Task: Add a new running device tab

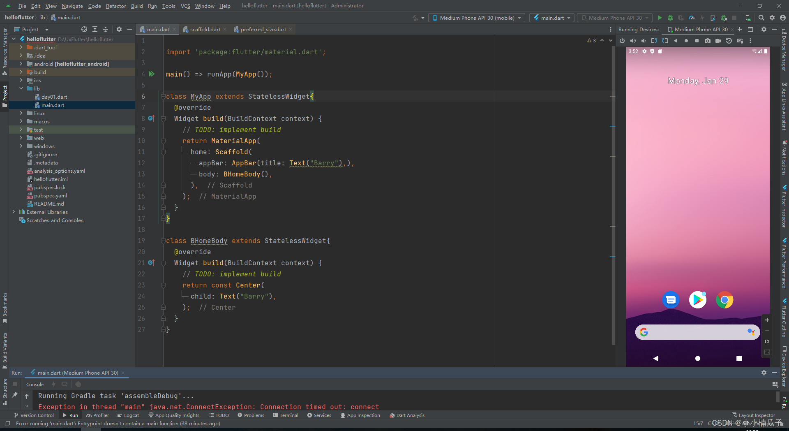Action: point(740,29)
